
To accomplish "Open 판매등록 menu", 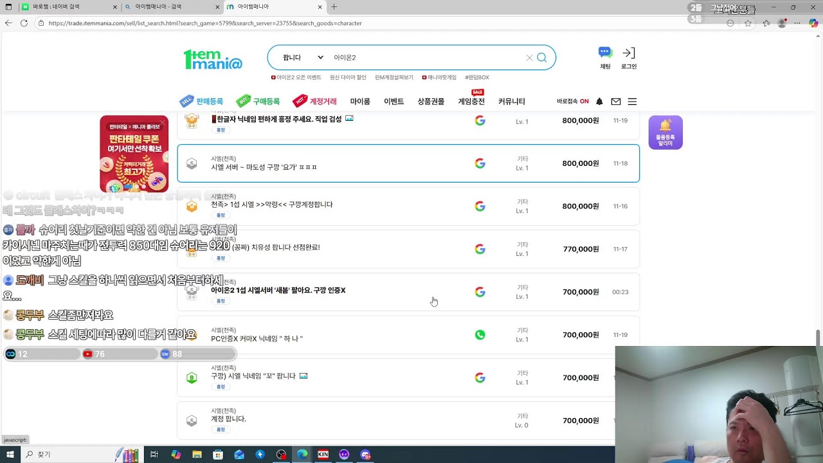I will [x=201, y=102].
